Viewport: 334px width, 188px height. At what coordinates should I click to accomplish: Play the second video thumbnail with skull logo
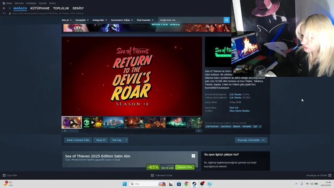(x=93, y=122)
